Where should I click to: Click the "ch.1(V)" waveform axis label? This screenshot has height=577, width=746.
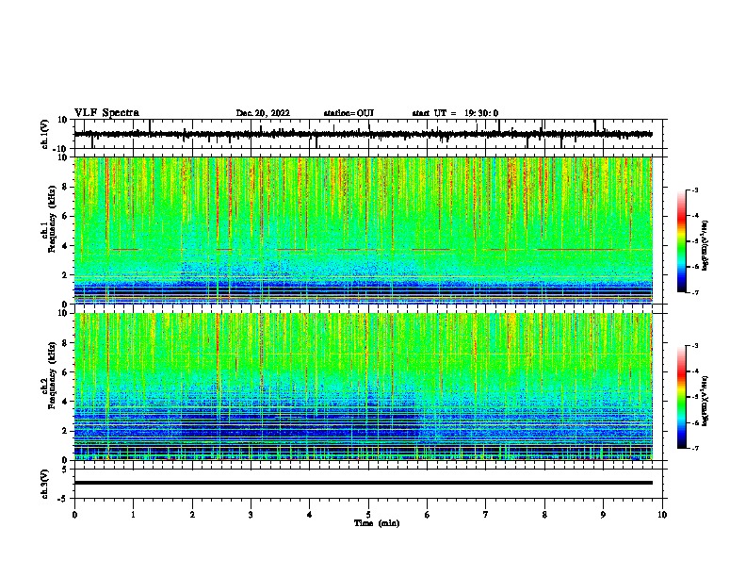[x=45, y=134]
